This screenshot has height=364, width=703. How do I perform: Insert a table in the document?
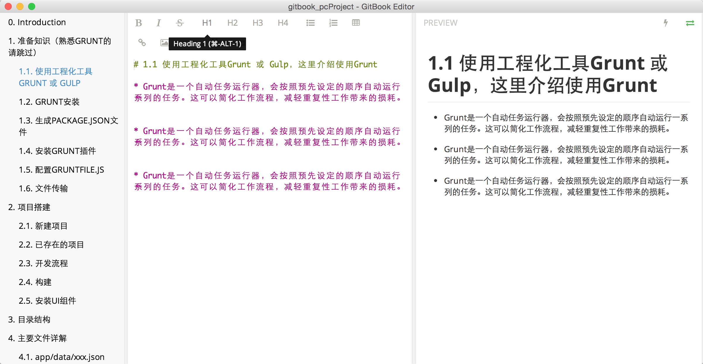click(356, 22)
